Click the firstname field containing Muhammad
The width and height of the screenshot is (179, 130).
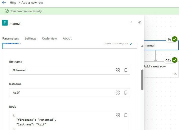click(63, 70)
